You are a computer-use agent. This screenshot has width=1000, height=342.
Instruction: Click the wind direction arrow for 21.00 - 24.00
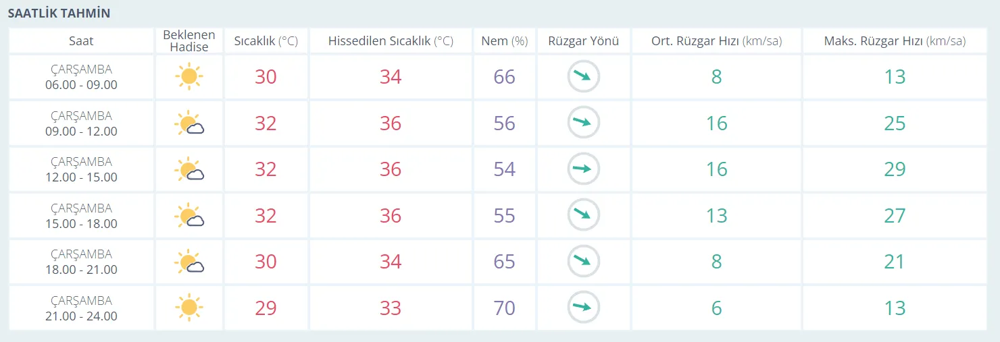[583, 308]
